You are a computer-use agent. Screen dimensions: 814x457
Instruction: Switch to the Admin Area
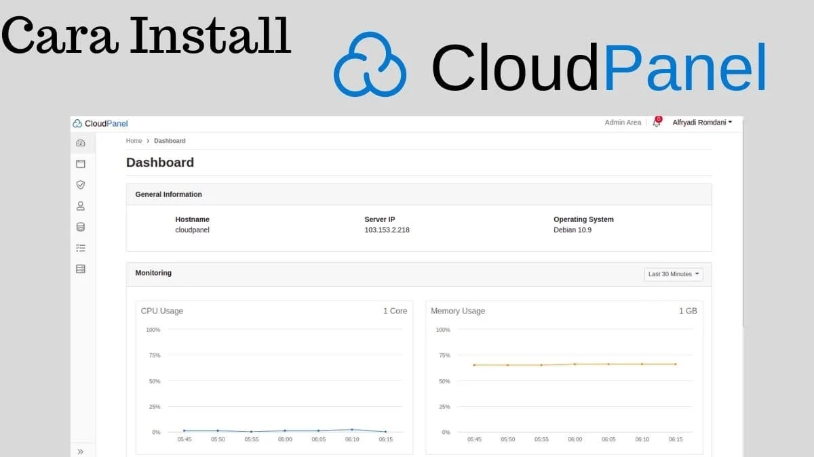click(x=623, y=122)
